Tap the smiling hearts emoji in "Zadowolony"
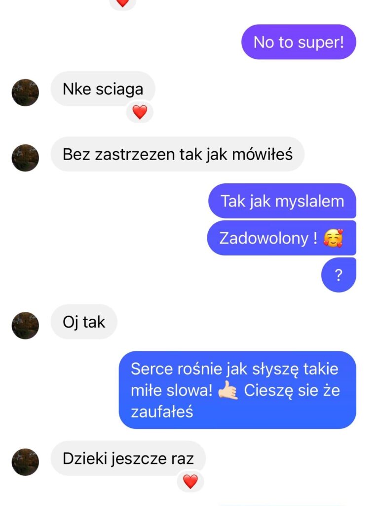Viewport: 379px width, 506px height. (333, 238)
